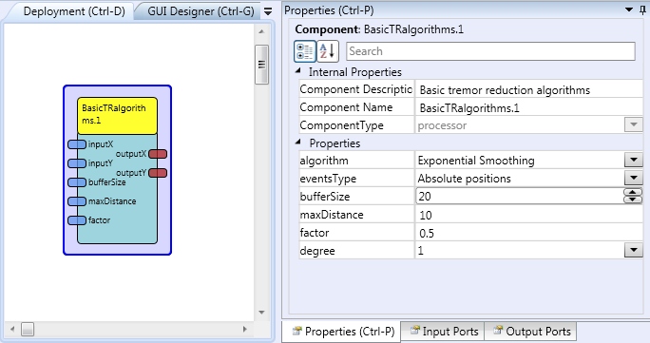This screenshot has height=343, width=650.
Task: Open the ComponentType dropdown
Action: pos(634,124)
